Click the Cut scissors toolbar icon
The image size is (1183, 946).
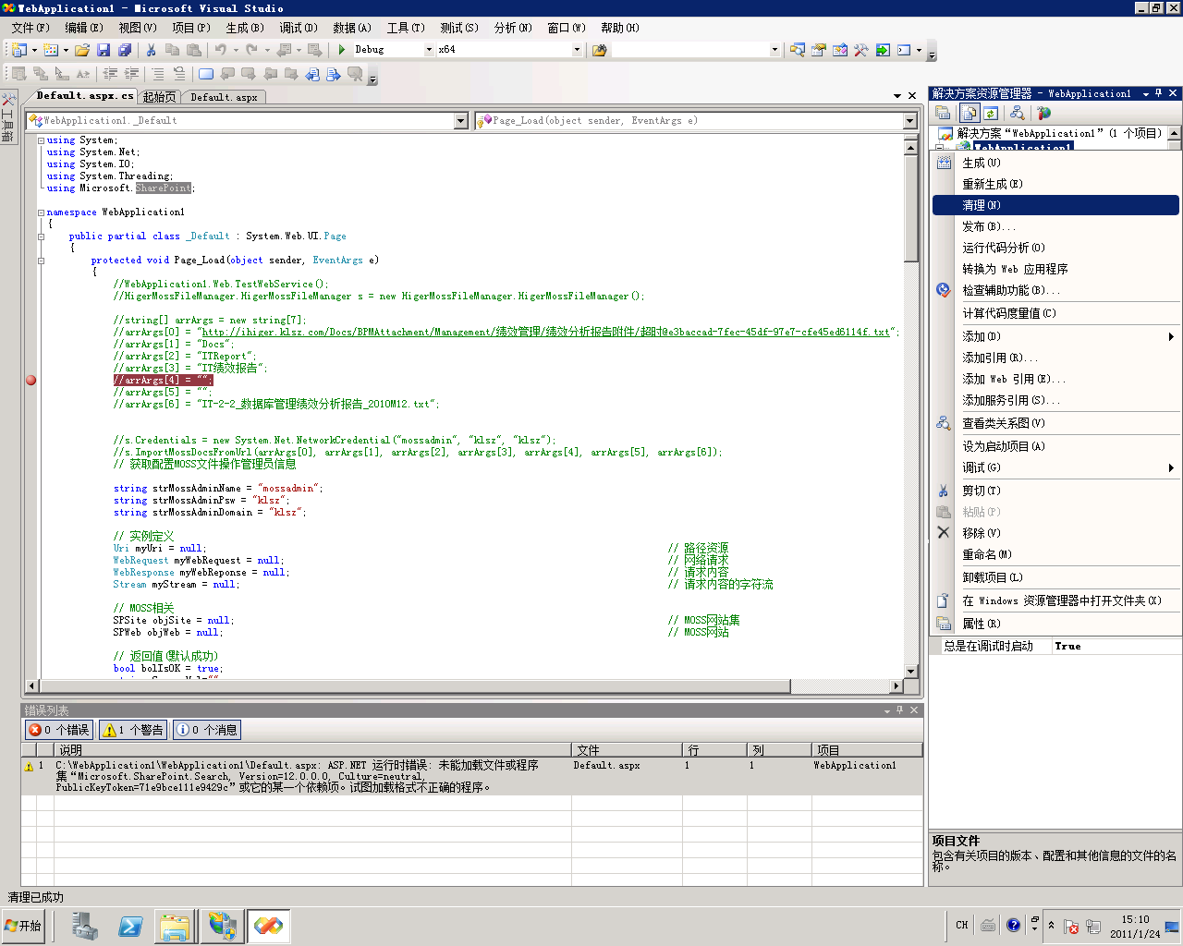[151, 50]
